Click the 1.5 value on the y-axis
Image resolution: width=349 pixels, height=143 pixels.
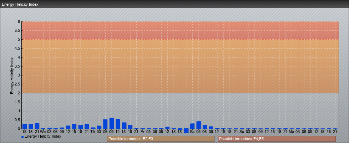(x=17, y=102)
